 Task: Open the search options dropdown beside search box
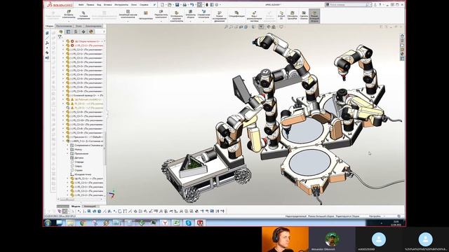tap(372, 5)
